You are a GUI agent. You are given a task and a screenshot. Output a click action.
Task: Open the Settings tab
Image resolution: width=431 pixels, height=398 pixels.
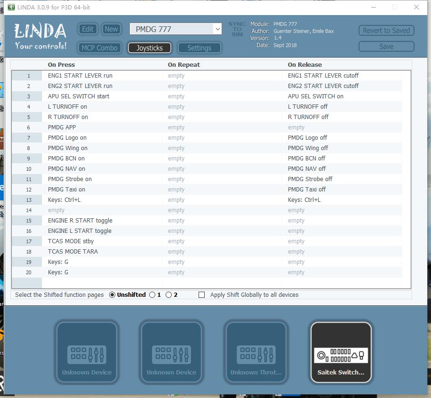click(x=199, y=48)
